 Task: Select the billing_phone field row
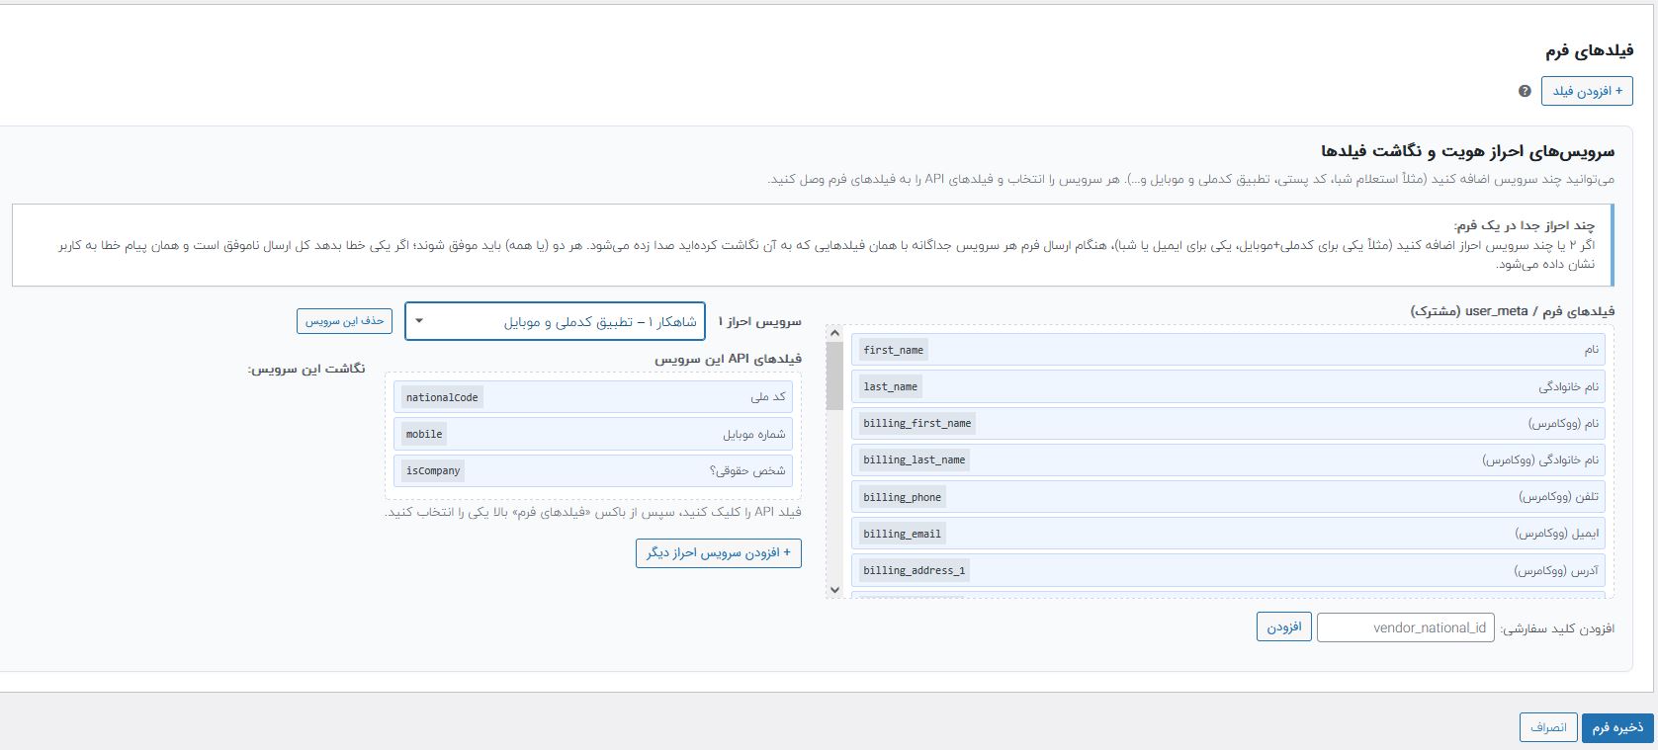click(x=1228, y=497)
